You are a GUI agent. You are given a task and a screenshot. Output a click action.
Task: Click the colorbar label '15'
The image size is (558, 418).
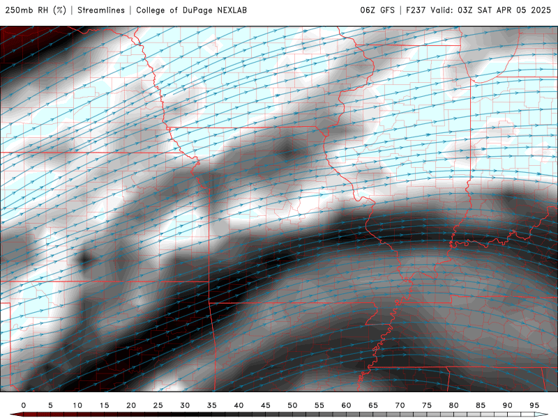point(104,405)
